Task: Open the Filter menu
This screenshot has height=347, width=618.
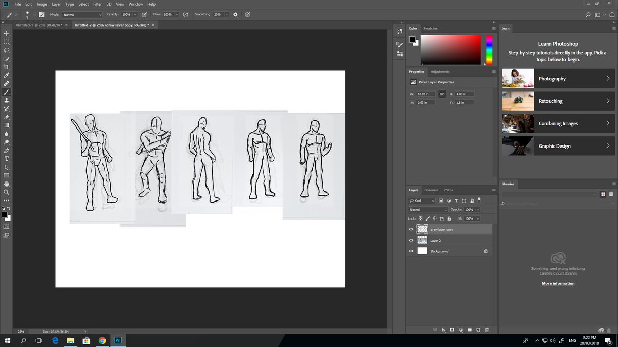Action: [97, 4]
